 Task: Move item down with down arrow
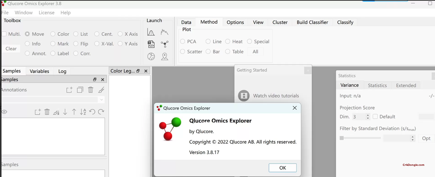pos(65,112)
